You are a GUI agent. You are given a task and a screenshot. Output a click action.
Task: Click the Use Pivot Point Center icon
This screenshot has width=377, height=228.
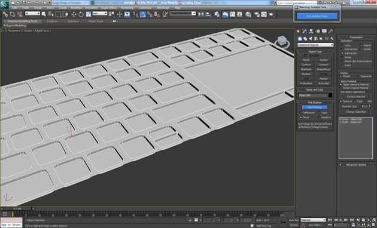[111, 14]
